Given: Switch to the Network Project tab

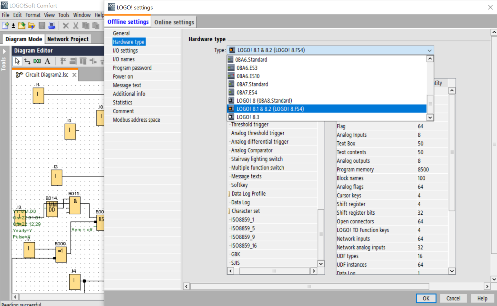Looking at the screenshot, I should [x=68, y=39].
